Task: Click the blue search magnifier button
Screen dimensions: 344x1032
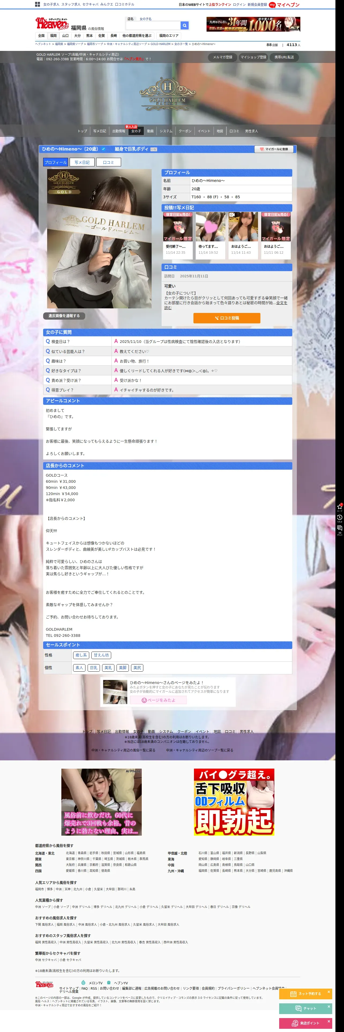Action: [184, 25]
